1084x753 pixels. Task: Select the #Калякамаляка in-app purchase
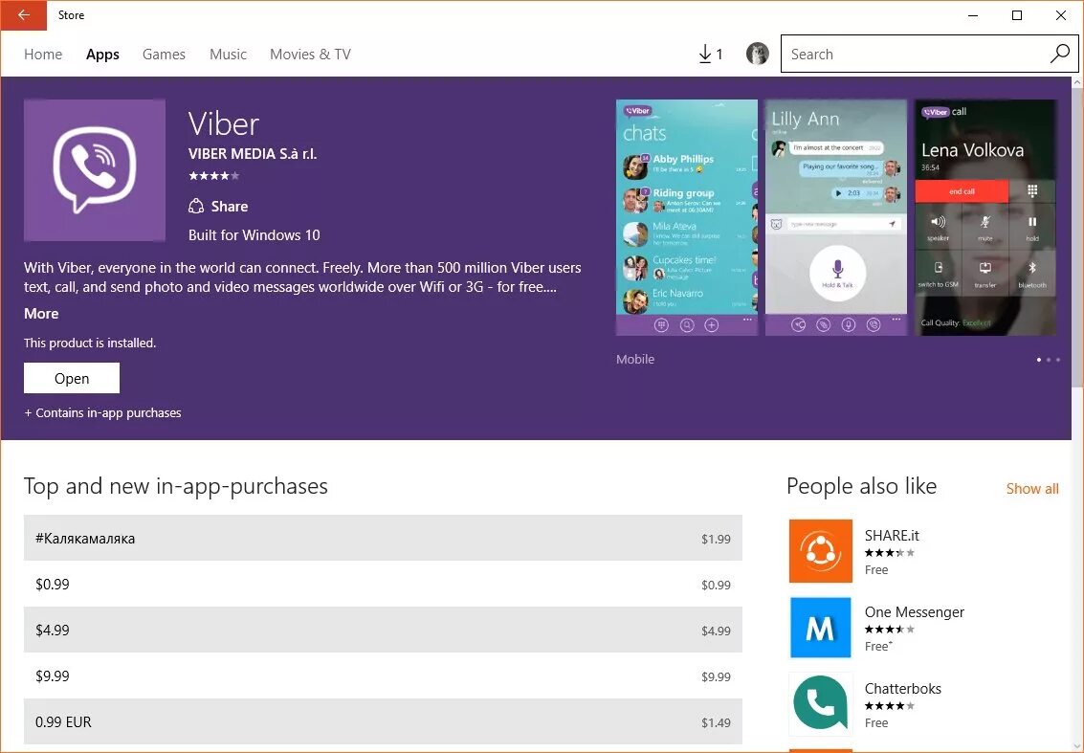pos(383,538)
